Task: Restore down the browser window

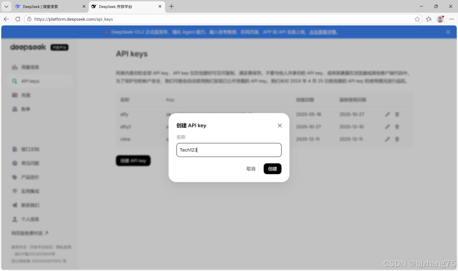Action: coord(436,6)
